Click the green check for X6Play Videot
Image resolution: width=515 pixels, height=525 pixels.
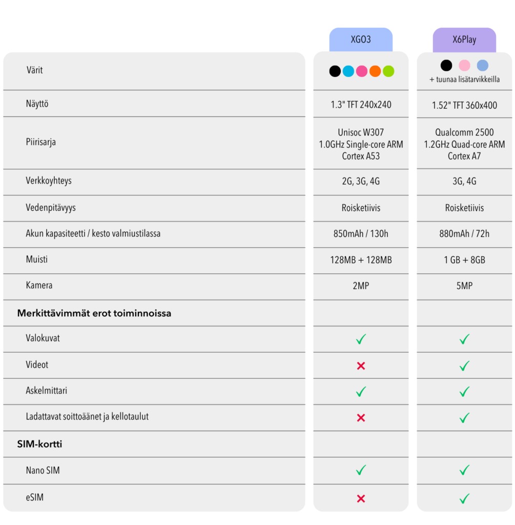pyautogui.click(x=464, y=366)
